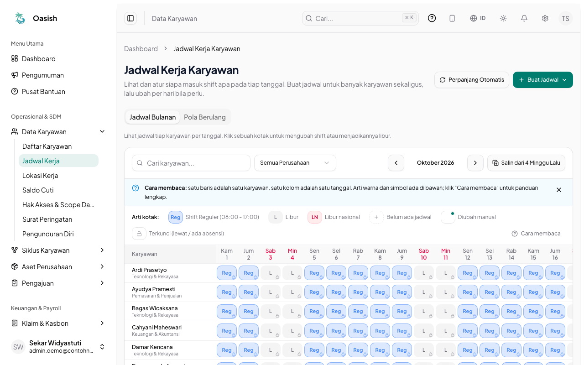The height and width of the screenshot is (365, 584).
Task: Go to next month arrow
Action: pos(475,163)
